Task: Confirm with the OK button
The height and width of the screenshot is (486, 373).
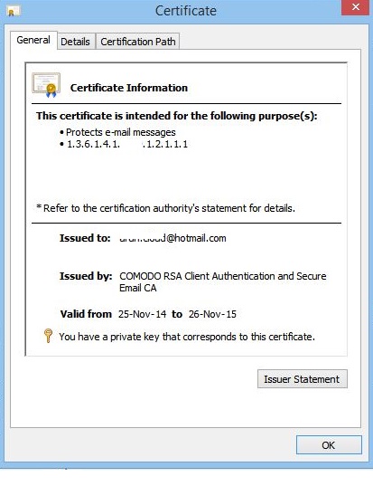Action: tap(329, 445)
